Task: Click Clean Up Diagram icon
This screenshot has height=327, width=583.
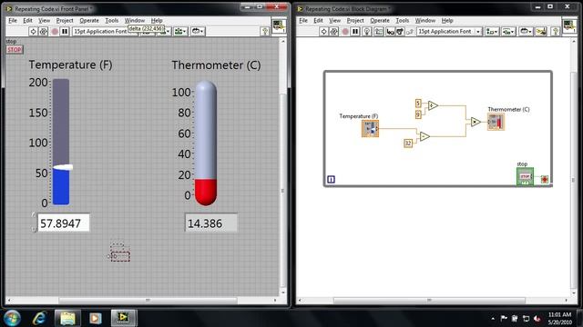Action: [x=541, y=32]
